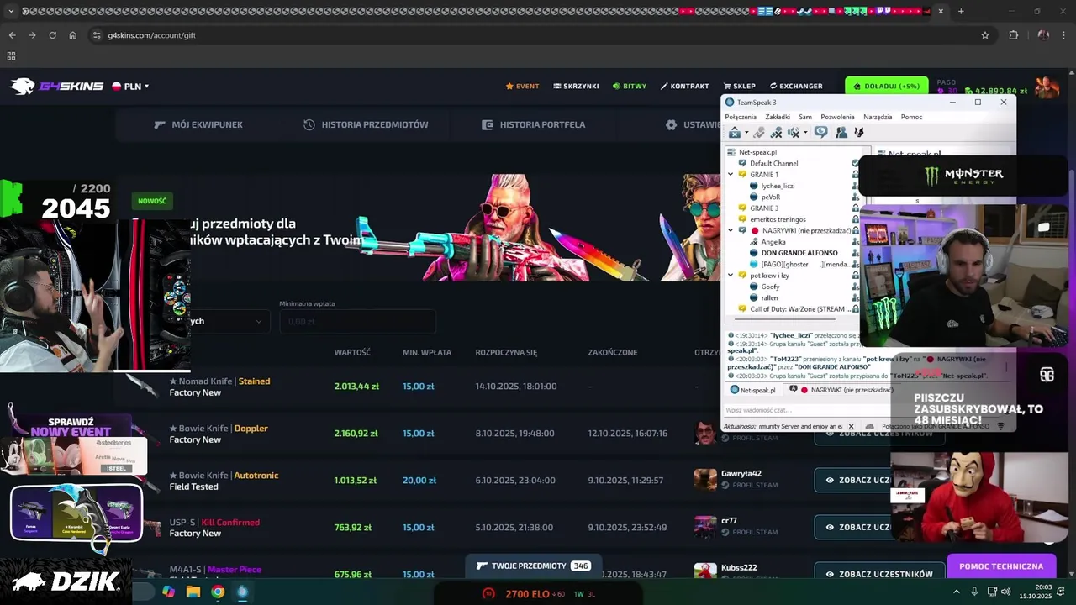Select user Goofy in TeamSpeak

770,287
